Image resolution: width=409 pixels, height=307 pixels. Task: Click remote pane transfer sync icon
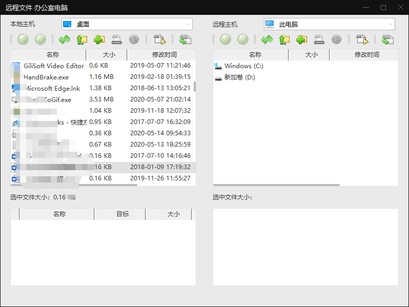(x=387, y=39)
